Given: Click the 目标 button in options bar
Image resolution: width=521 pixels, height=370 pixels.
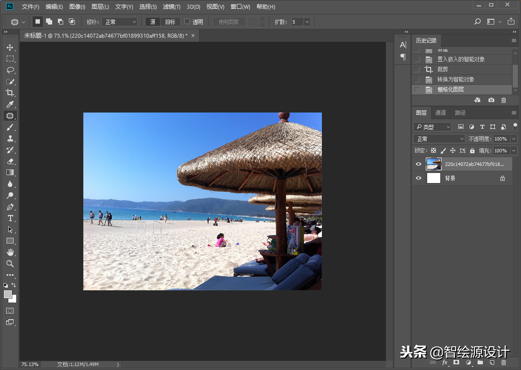Looking at the screenshot, I should click(x=170, y=22).
